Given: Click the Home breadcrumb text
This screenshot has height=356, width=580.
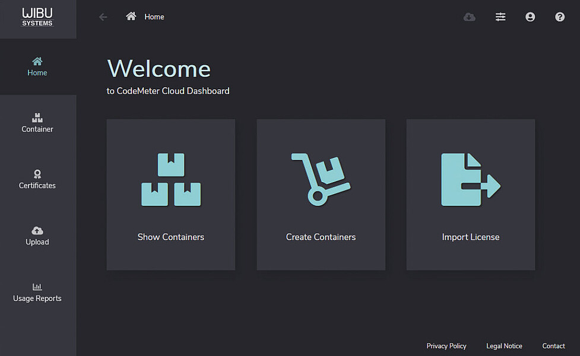Looking at the screenshot, I should point(154,17).
